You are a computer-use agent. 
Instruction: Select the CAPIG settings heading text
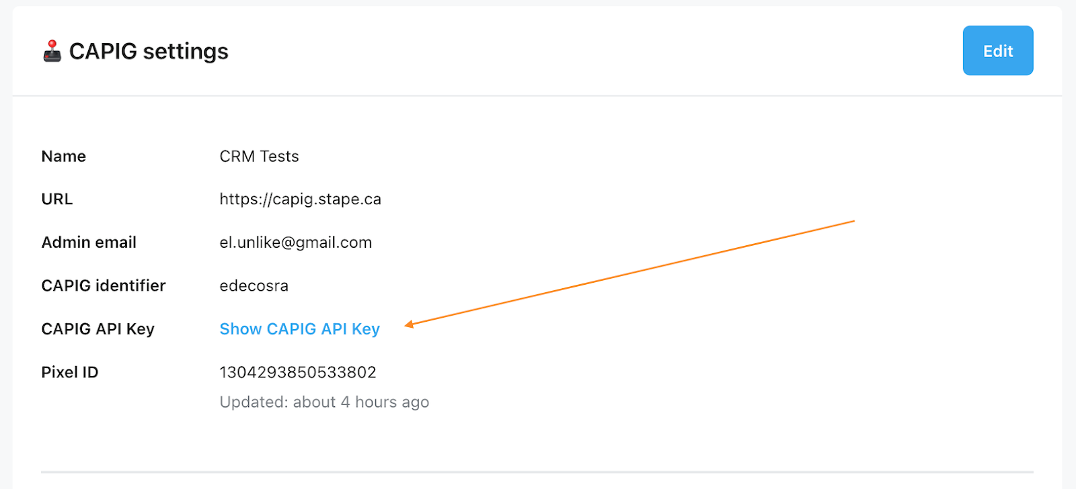(149, 51)
